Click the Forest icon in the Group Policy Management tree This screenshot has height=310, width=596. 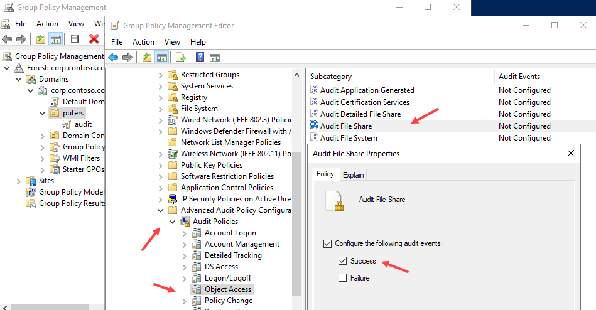pyautogui.click(x=19, y=68)
